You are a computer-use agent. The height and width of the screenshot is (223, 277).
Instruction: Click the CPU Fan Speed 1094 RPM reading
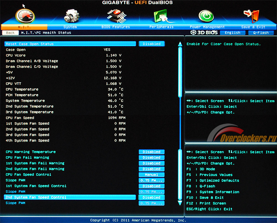click(x=117, y=118)
